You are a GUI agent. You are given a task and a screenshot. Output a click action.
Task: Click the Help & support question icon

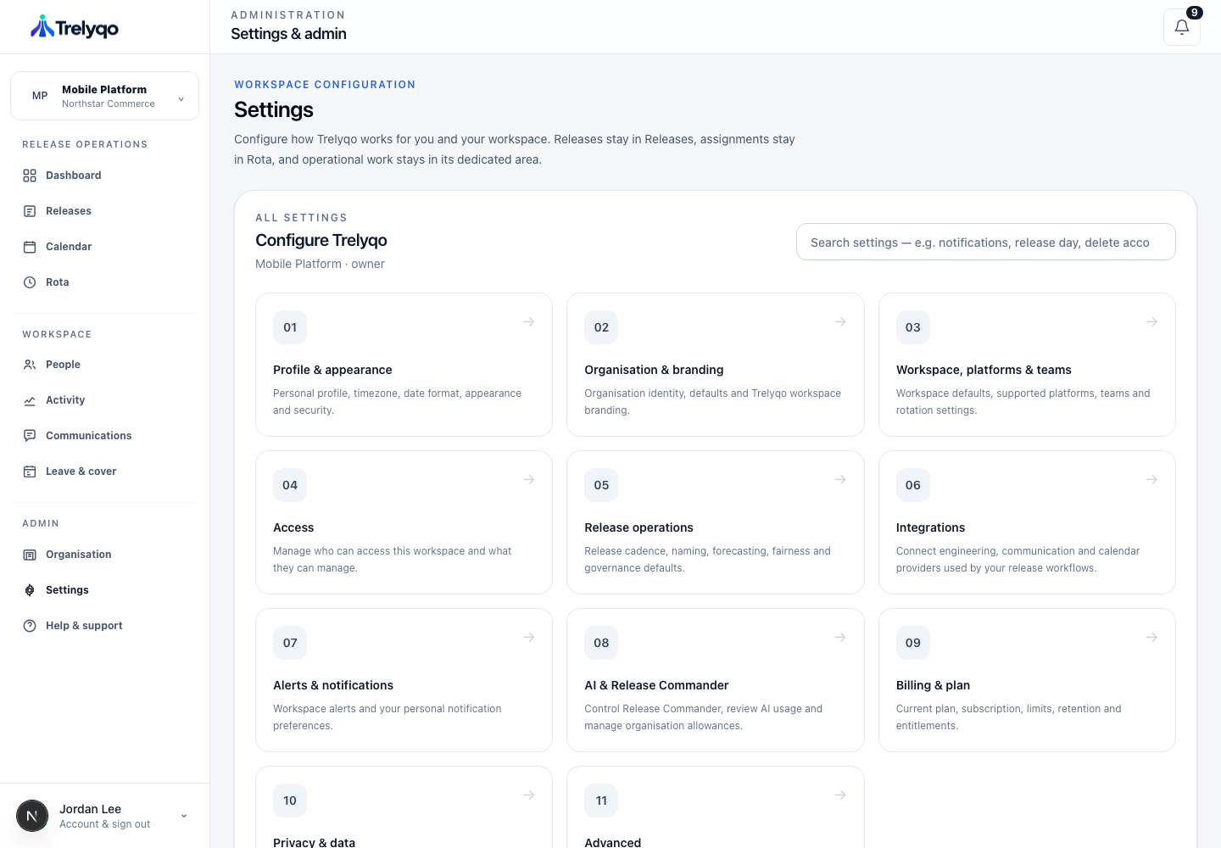click(x=30, y=626)
